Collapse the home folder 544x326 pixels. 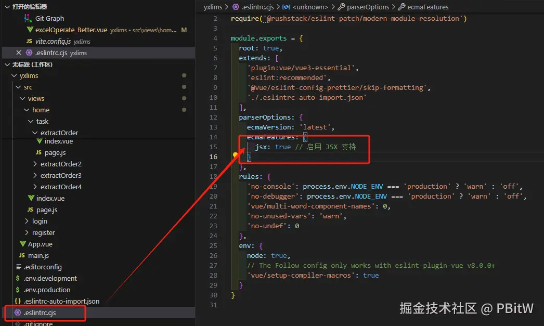pos(27,110)
